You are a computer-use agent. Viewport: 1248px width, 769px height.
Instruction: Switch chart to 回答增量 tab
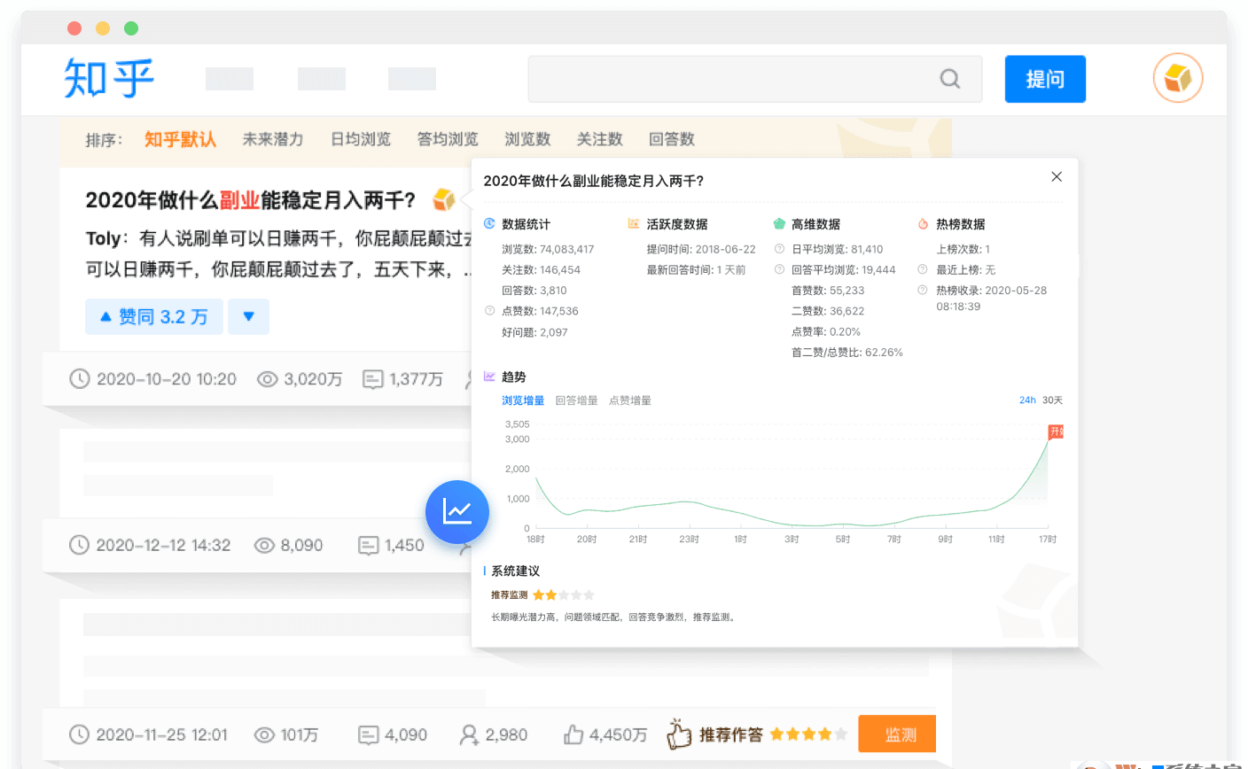pyautogui.click(x=576, y=400)
